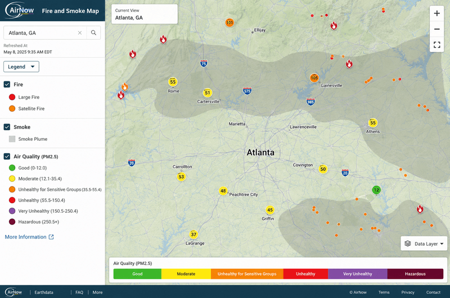Click the Smoke Plume legend entry
The image size is (450, 298).
tap(28, 139)
